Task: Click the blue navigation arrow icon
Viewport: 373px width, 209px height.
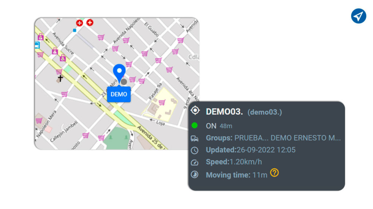Action: pos(358,16)
